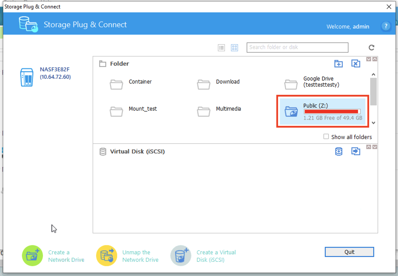Click the remove folder icon

pos(356,64)
